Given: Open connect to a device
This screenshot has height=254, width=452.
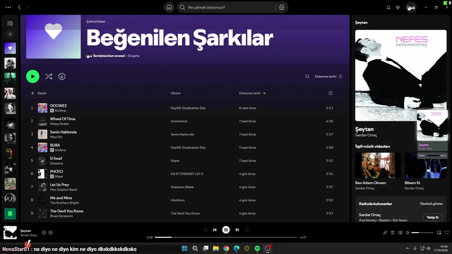Looking at the screenshot, I should click(400, 232).
